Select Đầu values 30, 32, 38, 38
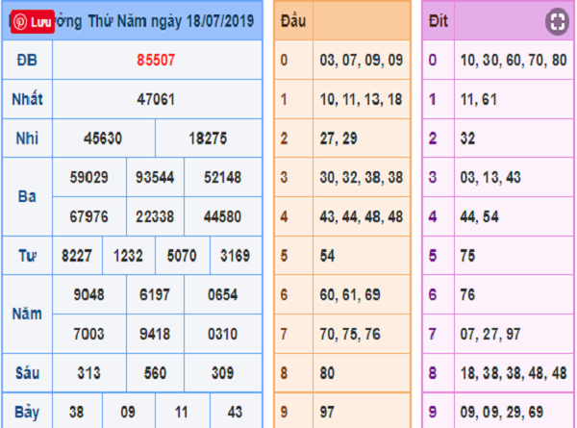The height and width of the screenshot is (428, 577). click(362, 177)
